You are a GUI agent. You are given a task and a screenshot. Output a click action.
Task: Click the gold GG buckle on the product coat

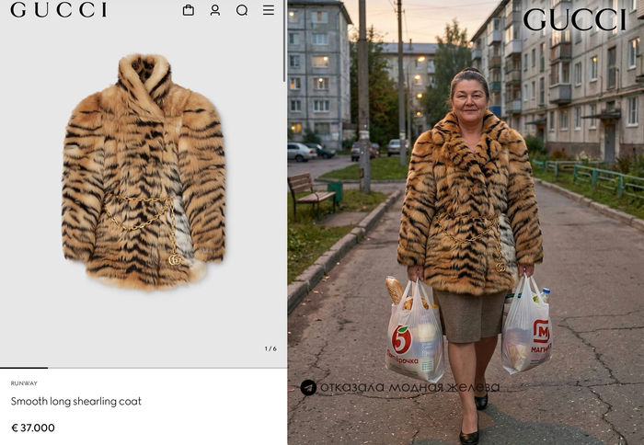pos(175,259)
